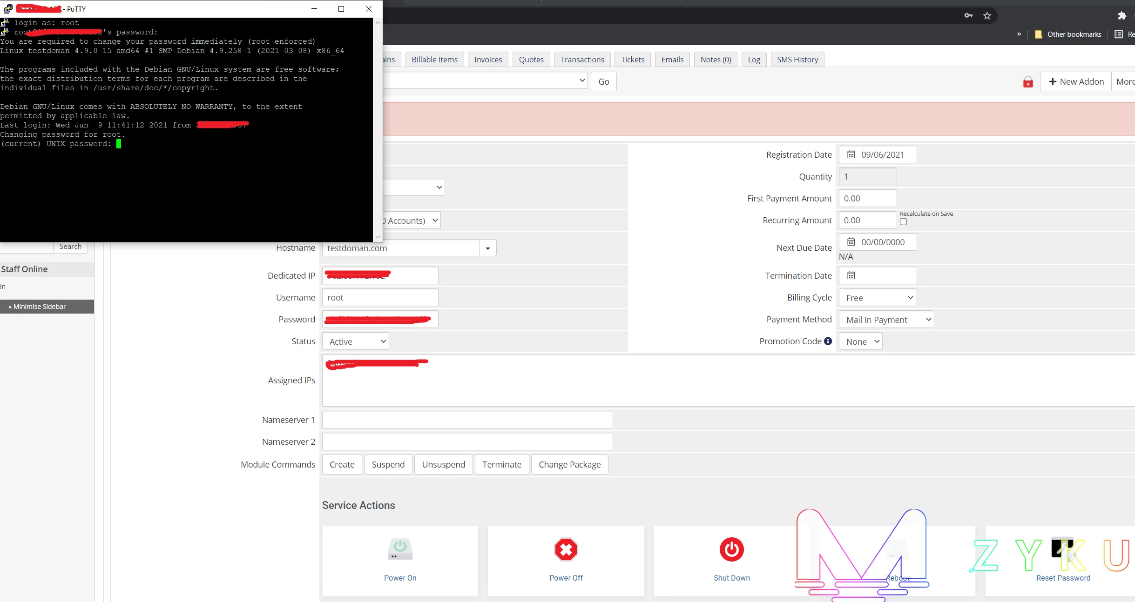Screen dimensions: 1135x602
Task: Switch to the Invoices tab
Action: click(x=488, y=60)
